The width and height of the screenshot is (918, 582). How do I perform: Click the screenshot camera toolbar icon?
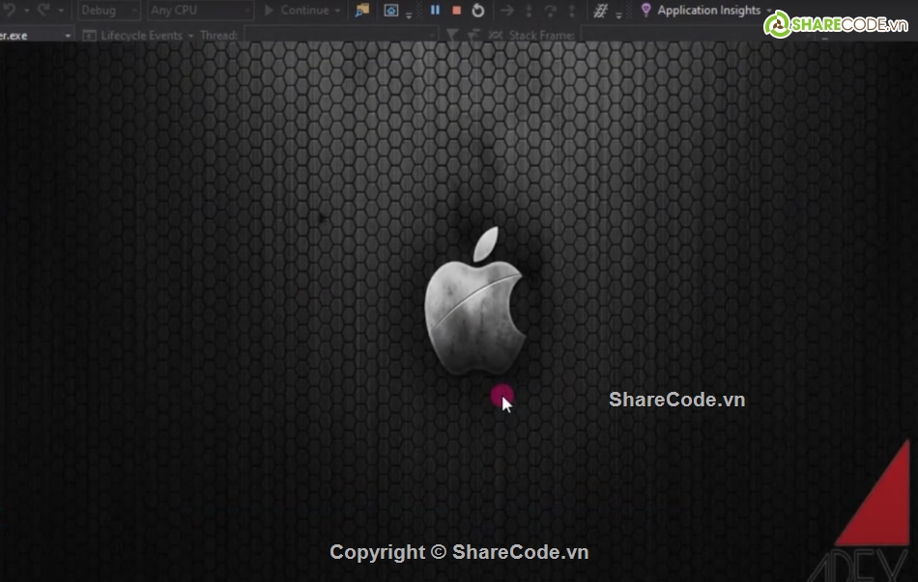point(391,11)
